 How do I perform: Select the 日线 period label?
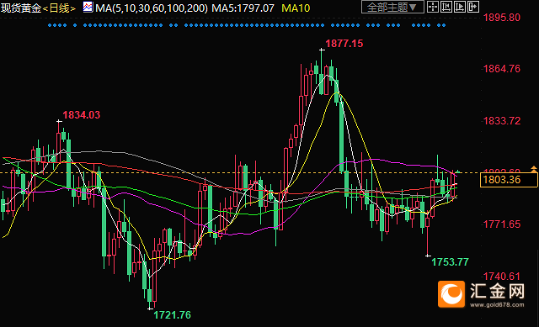(59, 8)
